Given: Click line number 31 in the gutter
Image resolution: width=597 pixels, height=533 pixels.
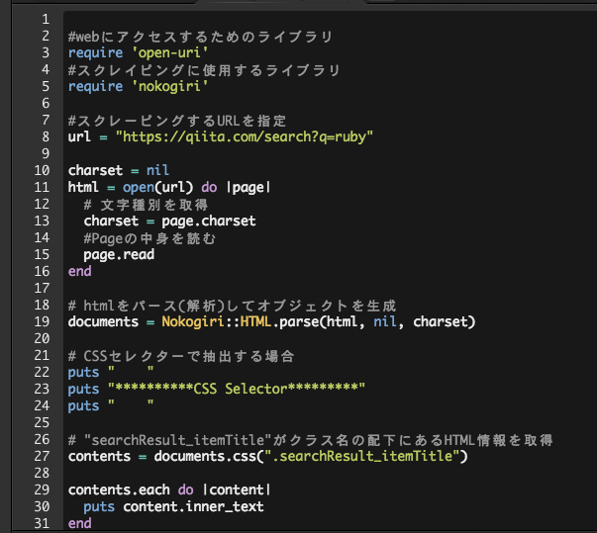Looking at the screenshot, I should click(42, 523).
